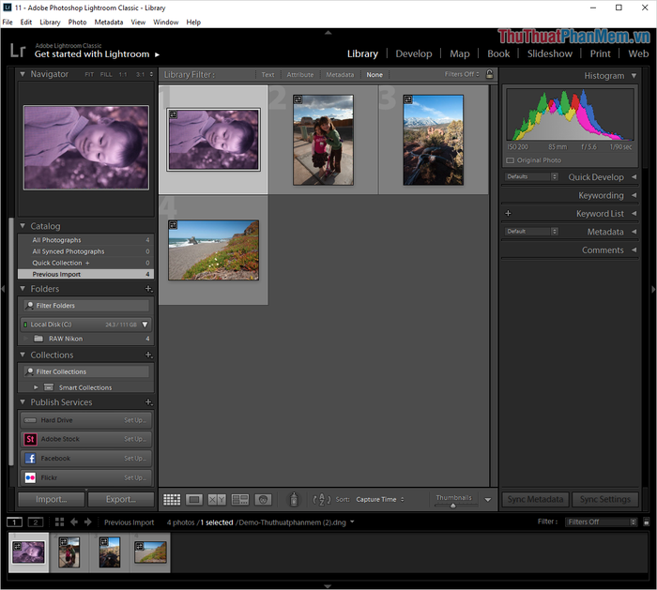Go back with filmstrip left arrow
Viewport: 657px width, 590px height.
(x=74, y=522)
